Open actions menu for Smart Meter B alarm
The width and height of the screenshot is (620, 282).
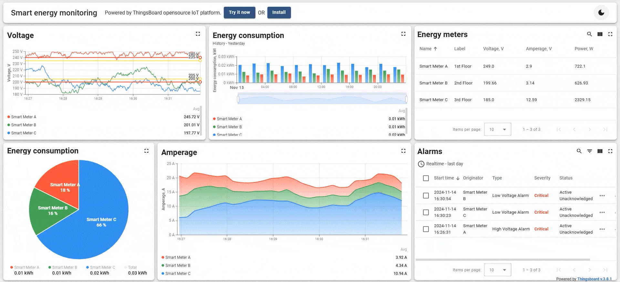[x=602, y=196]
